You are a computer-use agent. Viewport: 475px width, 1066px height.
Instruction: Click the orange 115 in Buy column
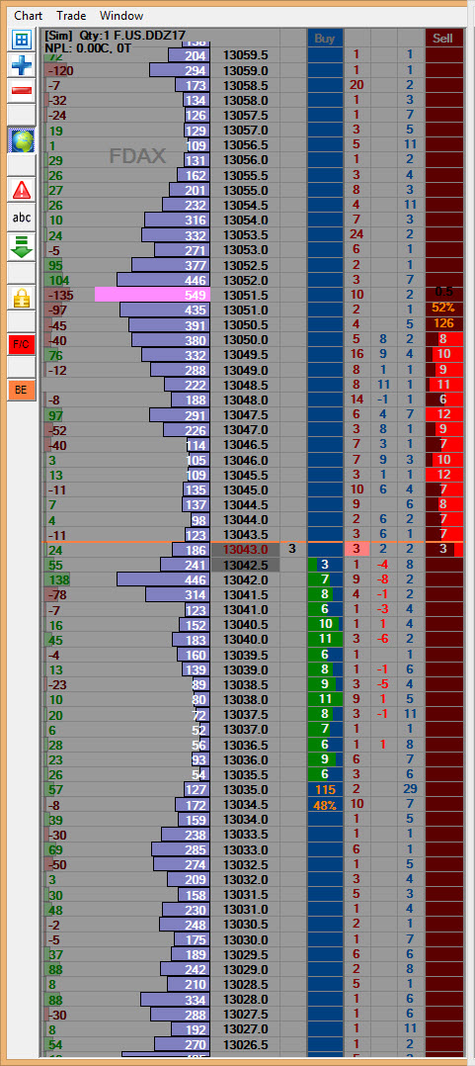click(x=325, y=790)
